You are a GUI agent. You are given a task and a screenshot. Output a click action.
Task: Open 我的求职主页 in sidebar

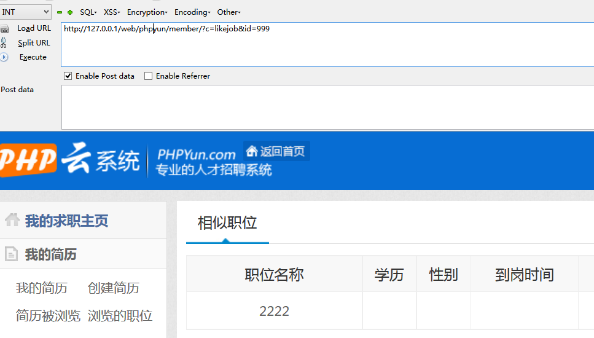coord(67,221)
